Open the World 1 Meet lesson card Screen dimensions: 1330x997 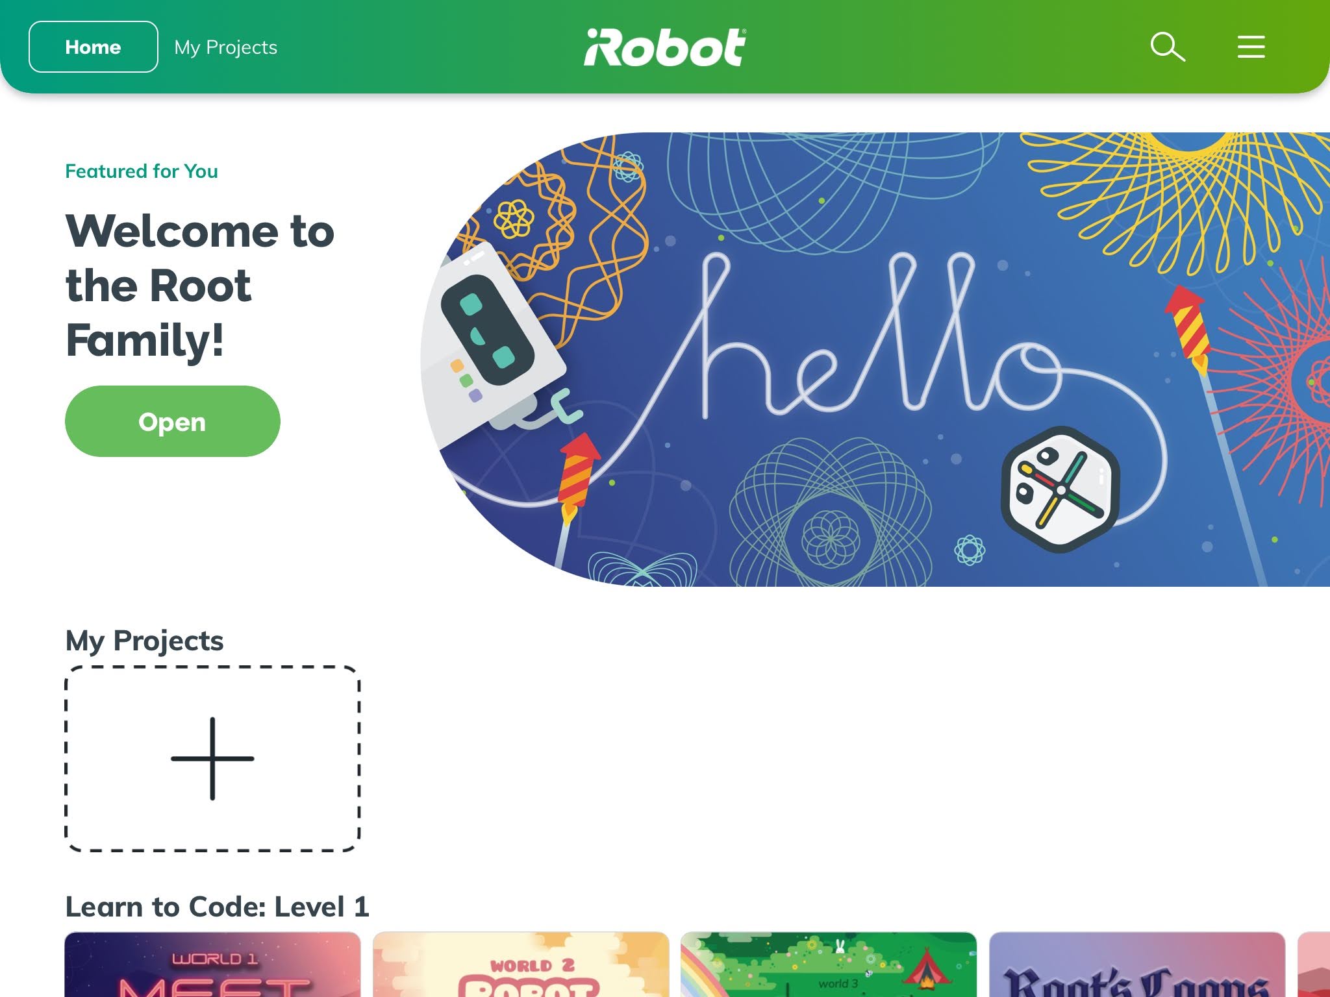click(x=212, y=965)
